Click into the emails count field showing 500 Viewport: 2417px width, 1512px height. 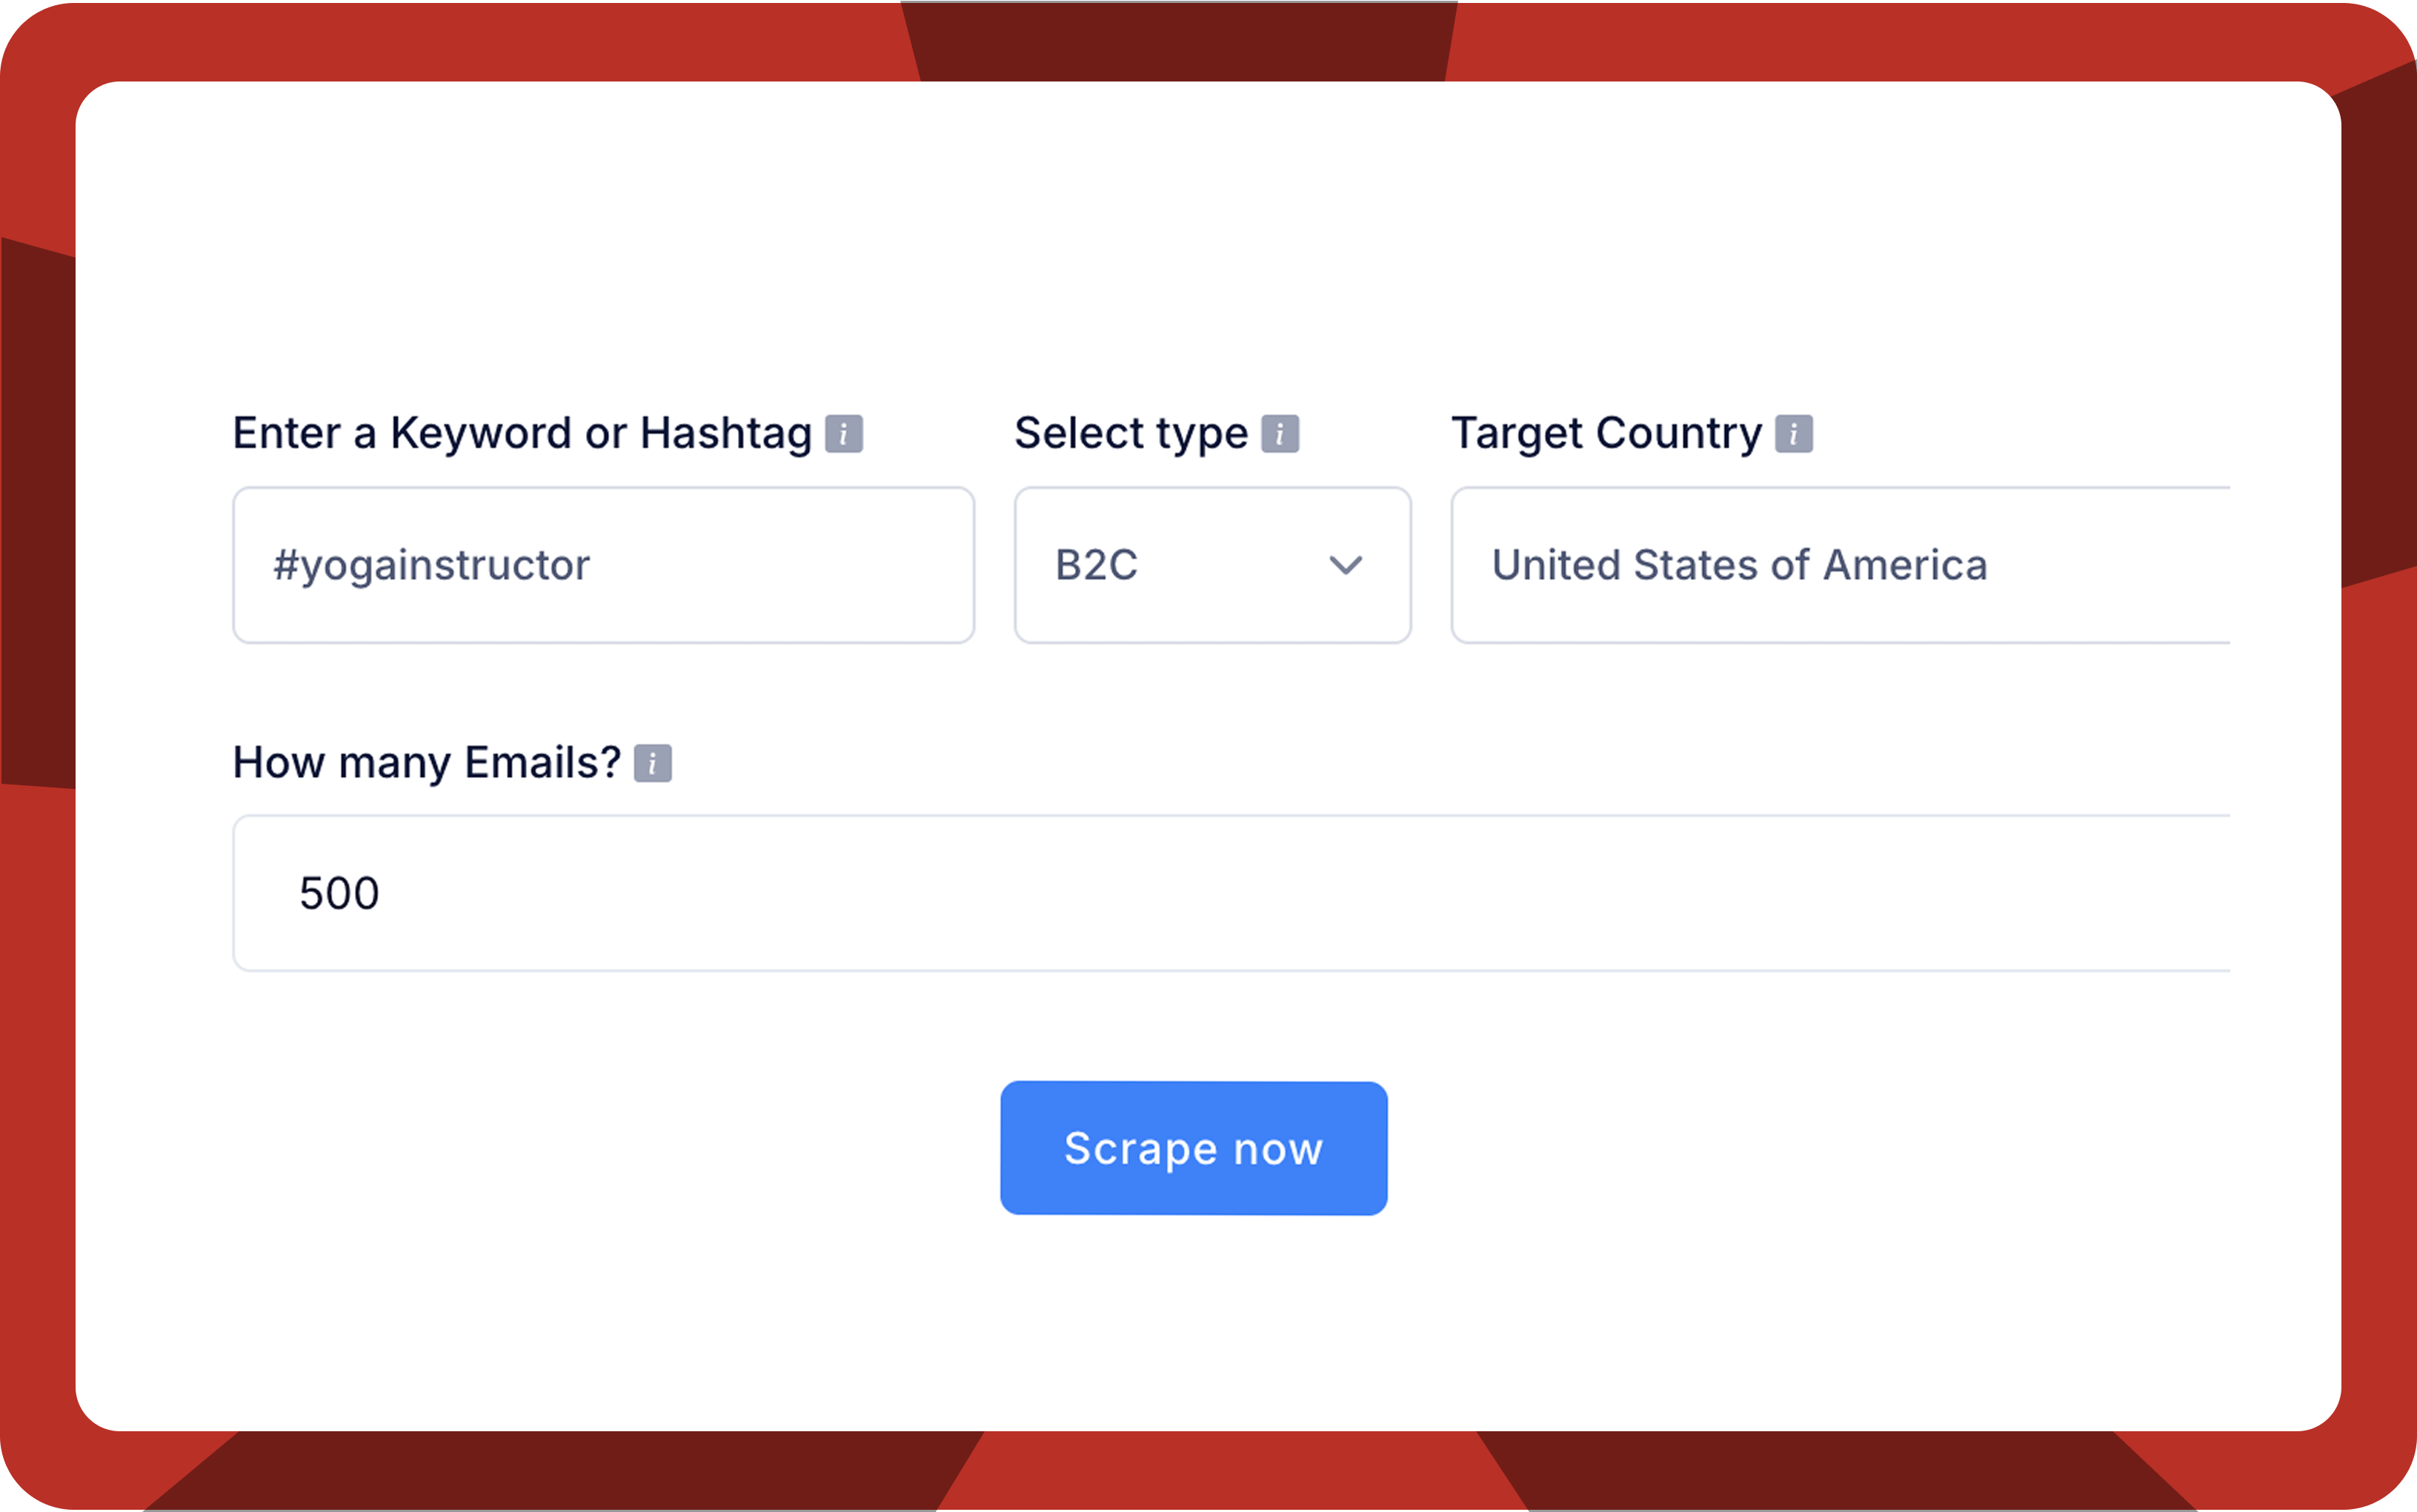(1232, 893)
